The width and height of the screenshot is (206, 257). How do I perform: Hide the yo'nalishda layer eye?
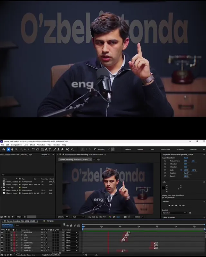pos(2,232)
